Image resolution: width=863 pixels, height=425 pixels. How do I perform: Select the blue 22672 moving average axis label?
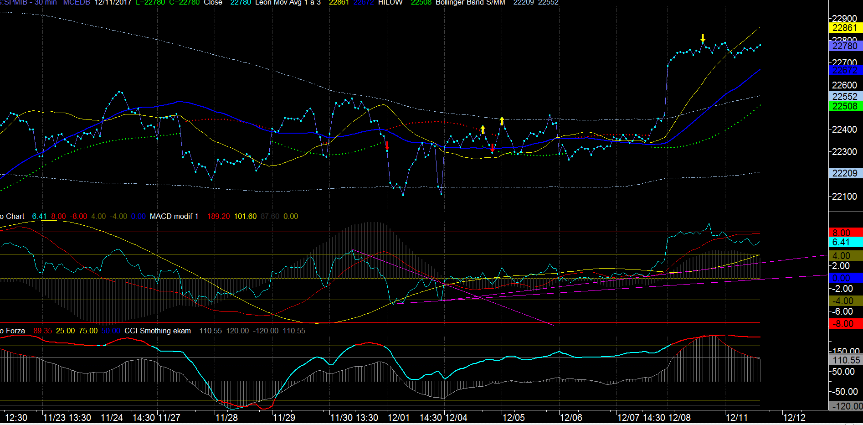pos(845,70)
